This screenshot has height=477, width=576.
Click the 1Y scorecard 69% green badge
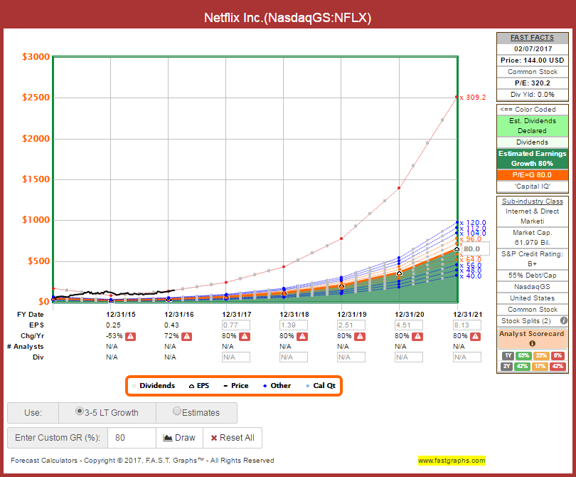click(524, 356)
